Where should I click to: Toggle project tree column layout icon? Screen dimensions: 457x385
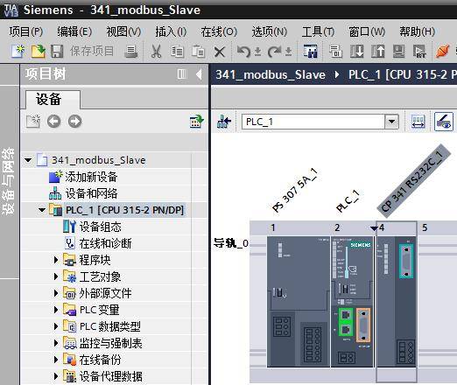tap(182, 74)
